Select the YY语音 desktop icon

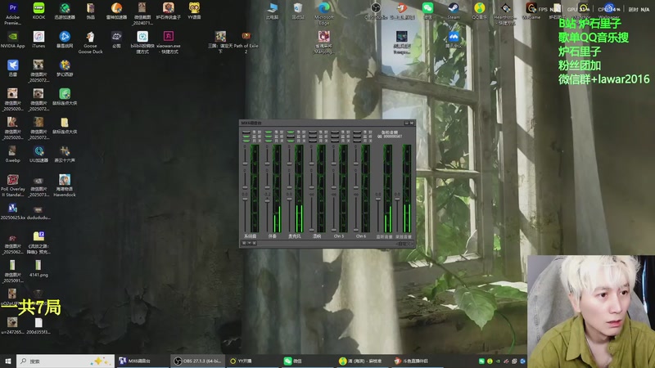(194, 8)
